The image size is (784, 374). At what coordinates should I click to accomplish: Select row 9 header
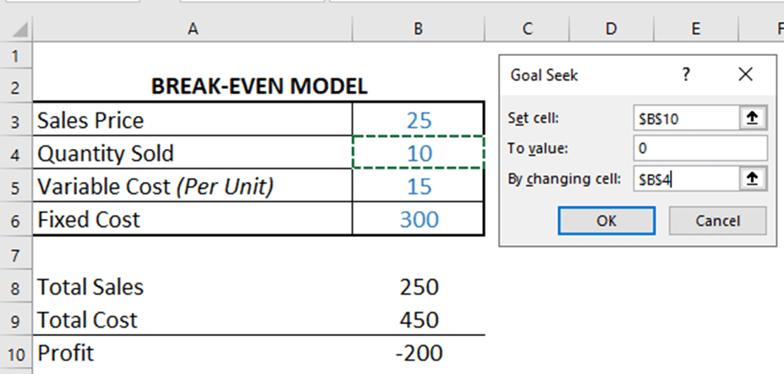15,320
